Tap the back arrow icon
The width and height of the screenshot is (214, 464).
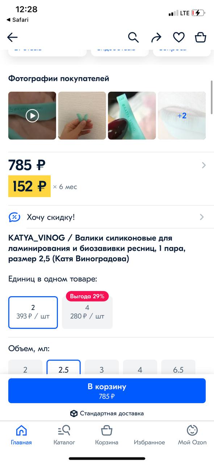coord(12,37)
